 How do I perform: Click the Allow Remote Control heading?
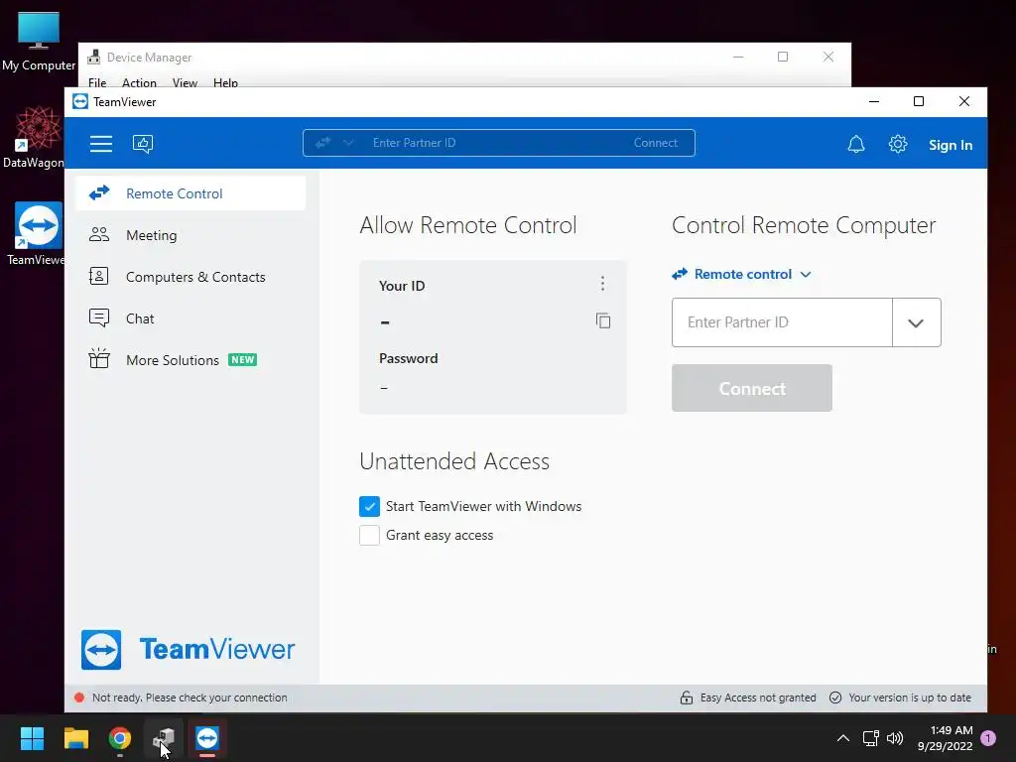tap(468, 225)
